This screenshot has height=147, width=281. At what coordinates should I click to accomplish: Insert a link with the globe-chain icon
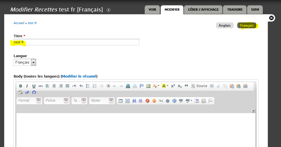(128, 86)
